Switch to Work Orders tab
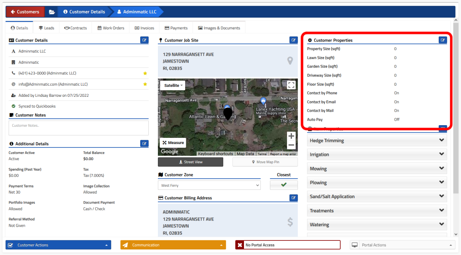 coord(111,28)
